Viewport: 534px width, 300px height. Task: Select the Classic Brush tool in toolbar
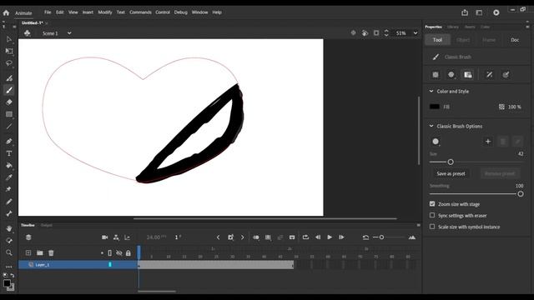9,90
